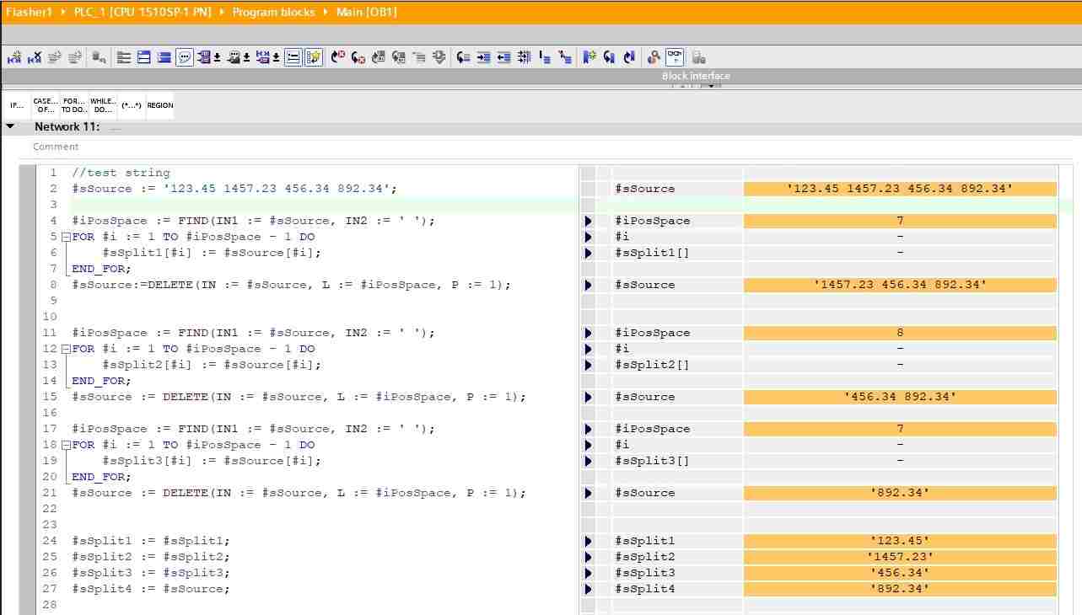
Task: Click watch value 8 for #iPosSpace
Action: (900, 333)
